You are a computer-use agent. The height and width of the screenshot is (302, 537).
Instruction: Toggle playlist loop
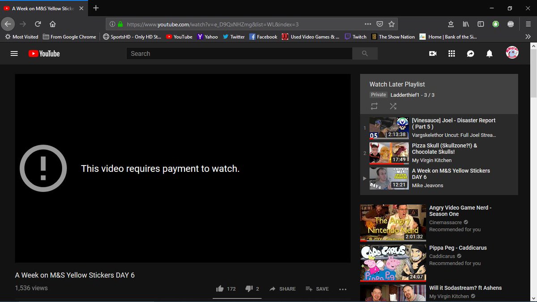pos(374,106)
